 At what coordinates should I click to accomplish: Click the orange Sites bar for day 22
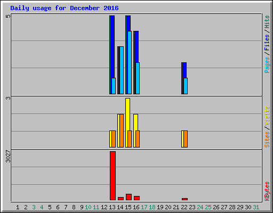pos(186,139)
